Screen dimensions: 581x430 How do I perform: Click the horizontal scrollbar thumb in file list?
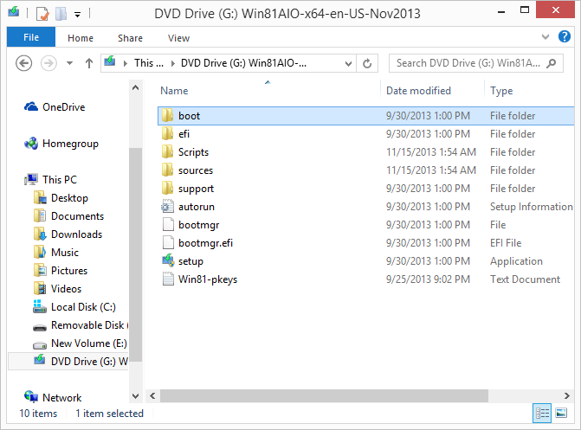pyautogui.click(x=324, y=396)
